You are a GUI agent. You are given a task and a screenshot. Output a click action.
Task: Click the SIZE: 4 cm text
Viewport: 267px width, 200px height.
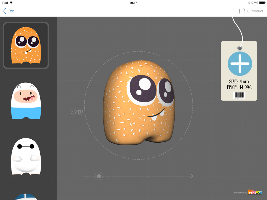coord(239,82)
